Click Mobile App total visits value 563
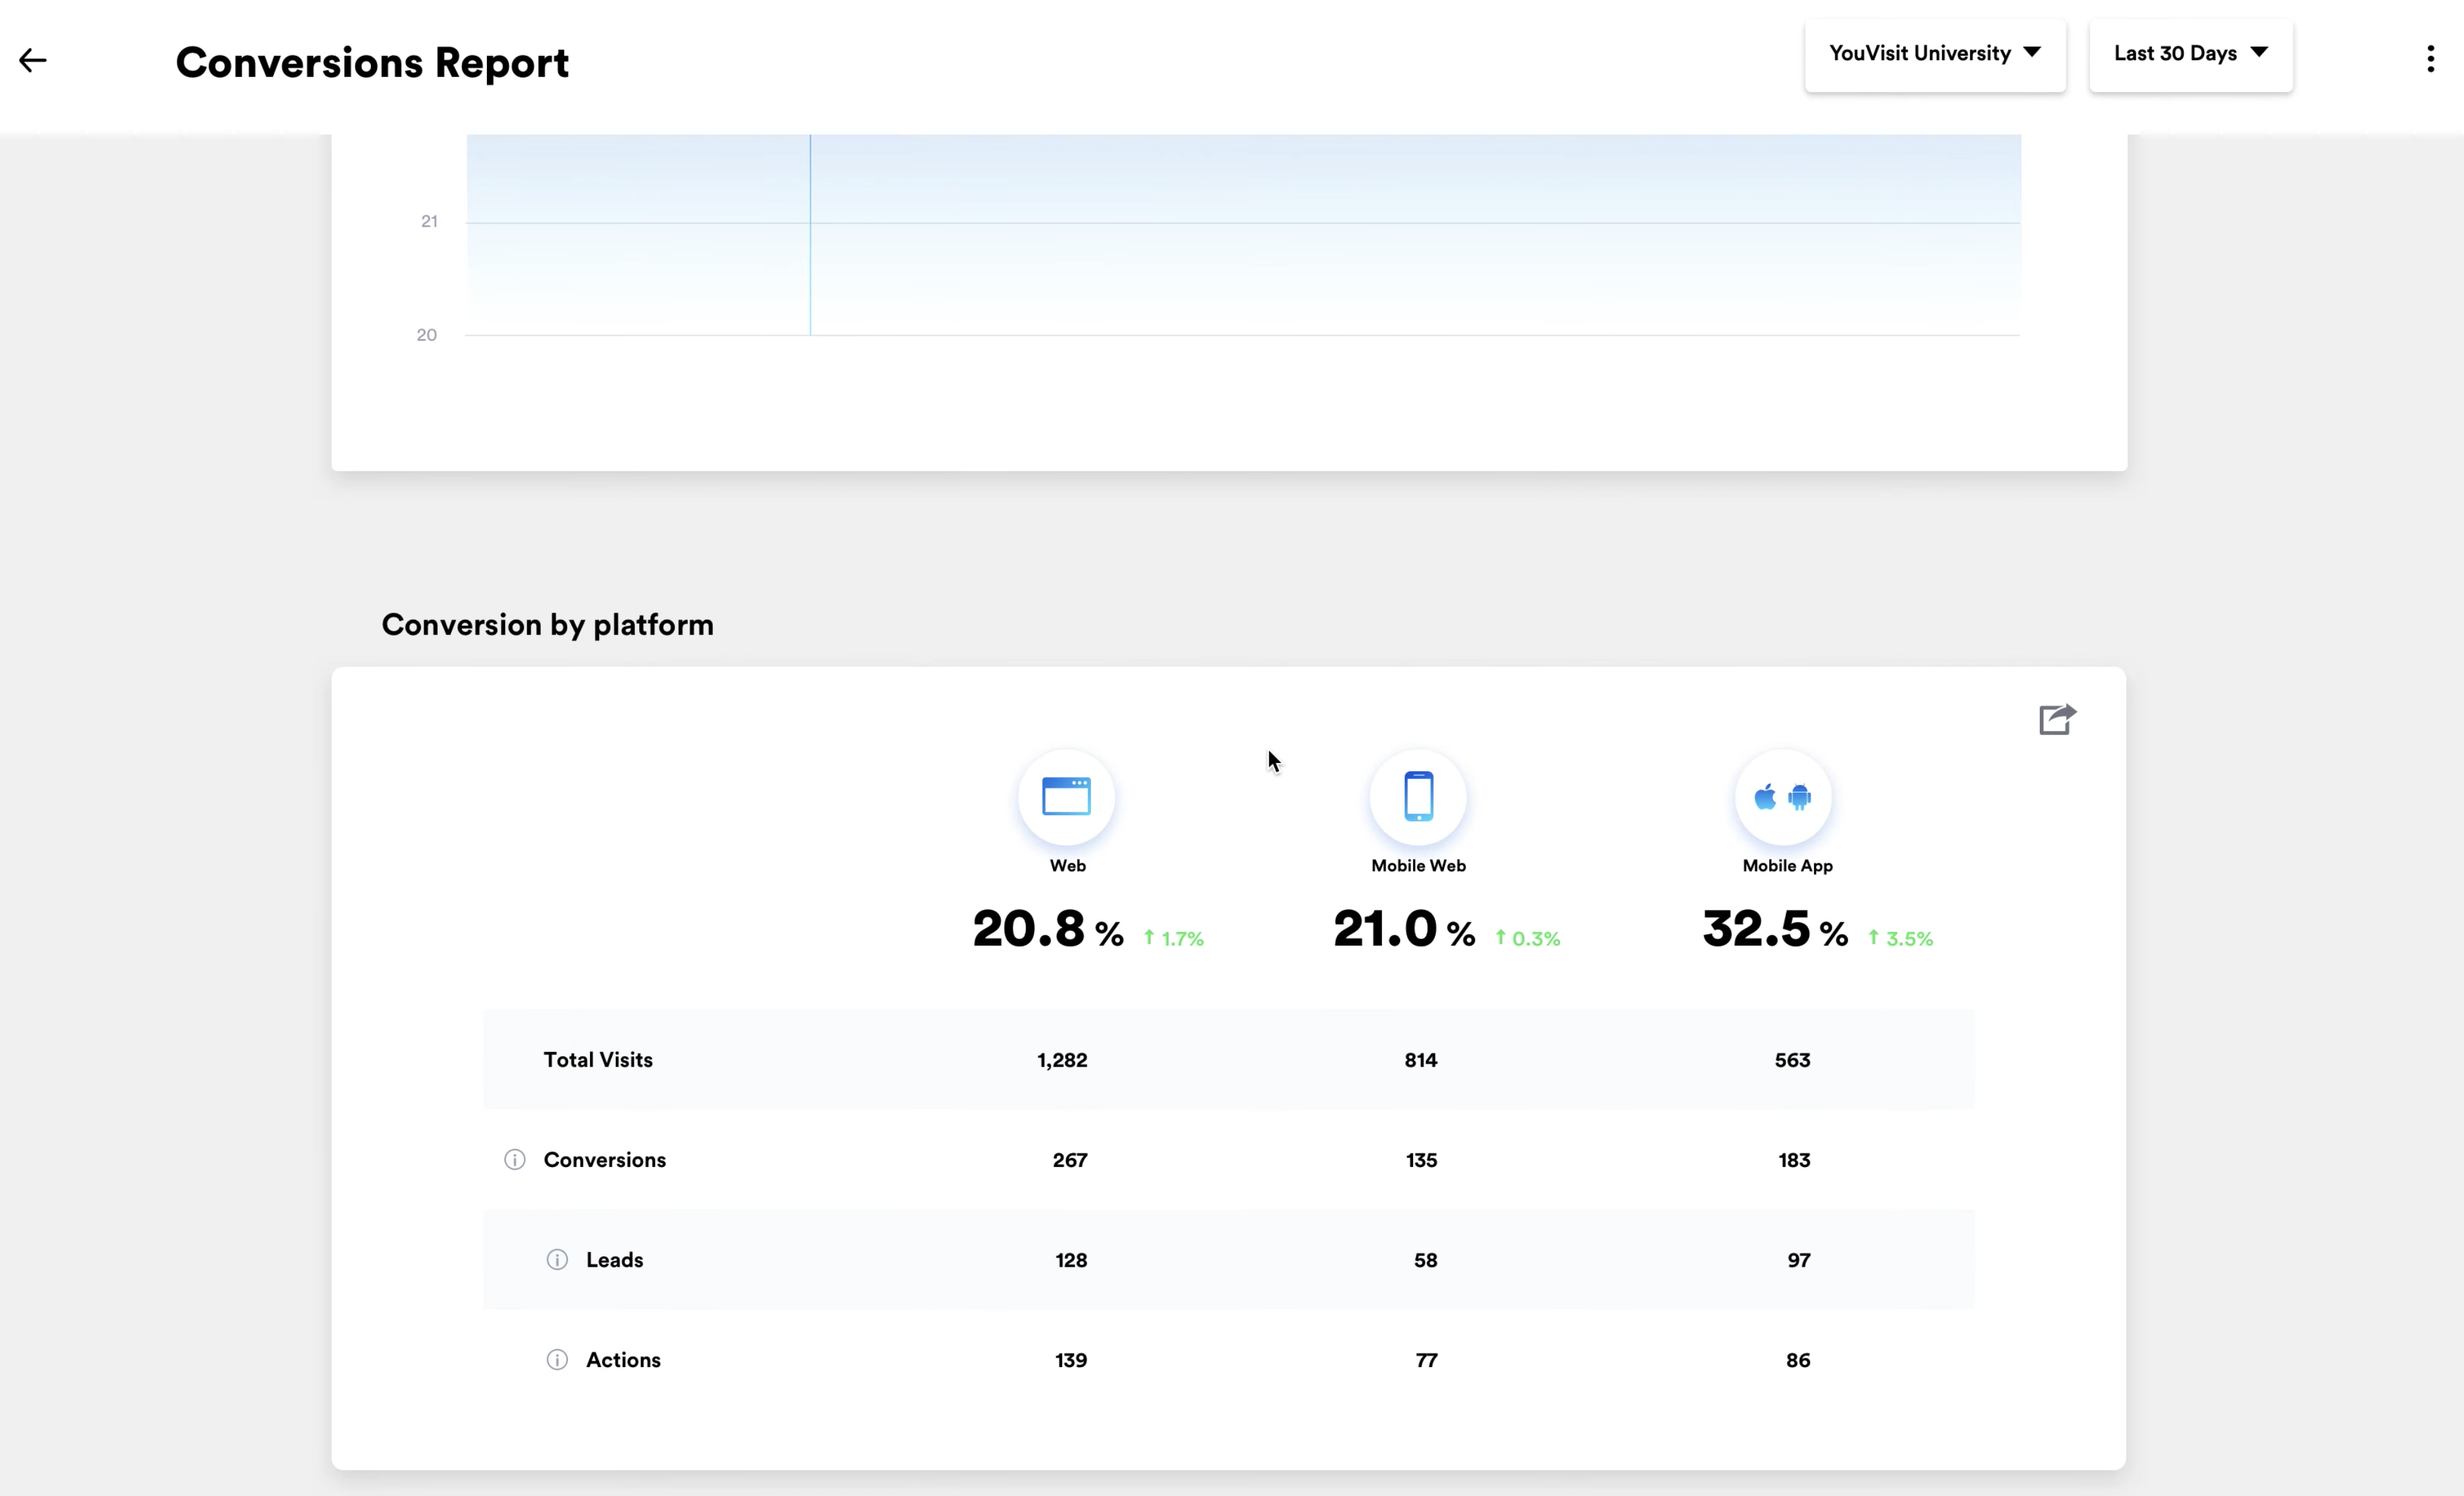This screenshot has height=1496, width=2464. pyautogui.click(x=1793, y=1060)
